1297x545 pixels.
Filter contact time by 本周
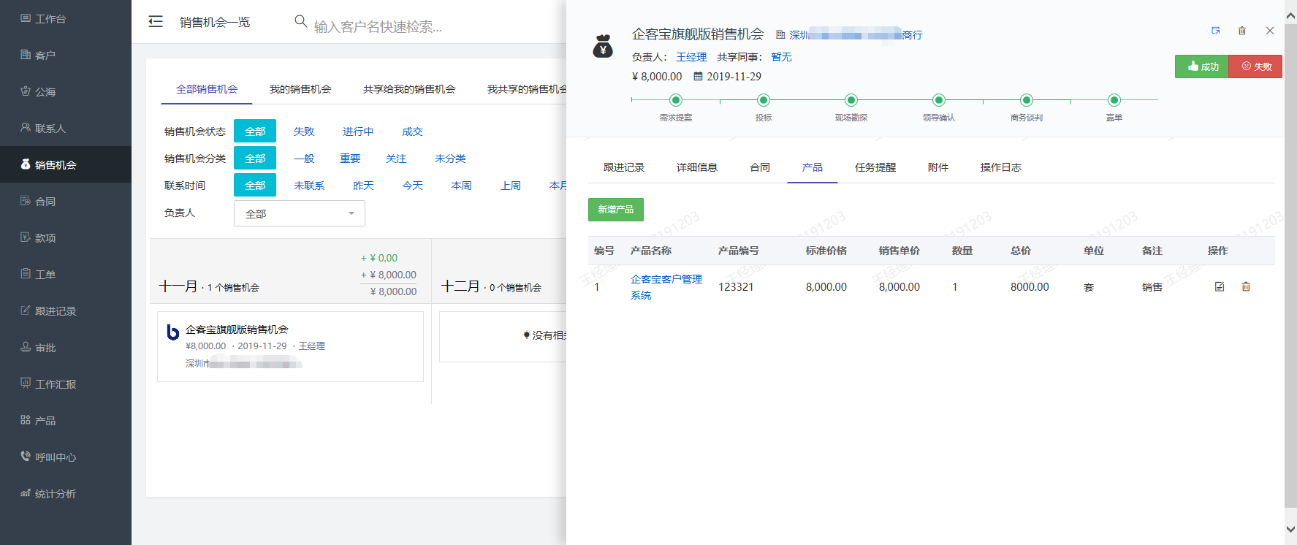click(x=461, y=186)
